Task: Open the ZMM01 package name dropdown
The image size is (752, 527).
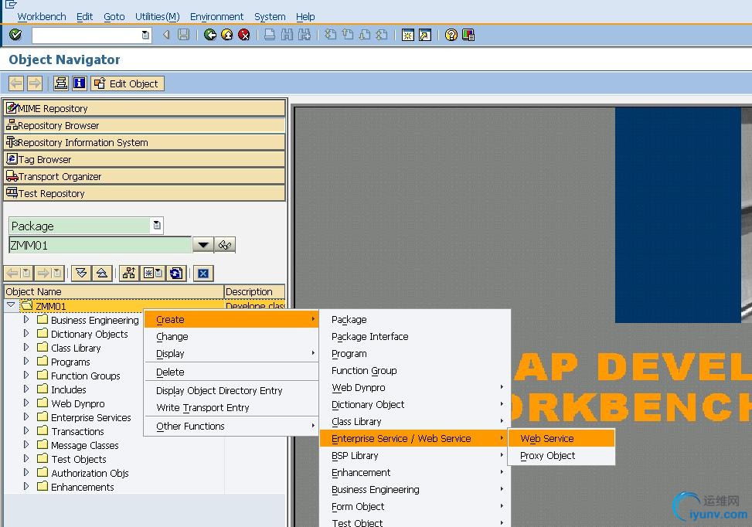Action: point(202,245)
